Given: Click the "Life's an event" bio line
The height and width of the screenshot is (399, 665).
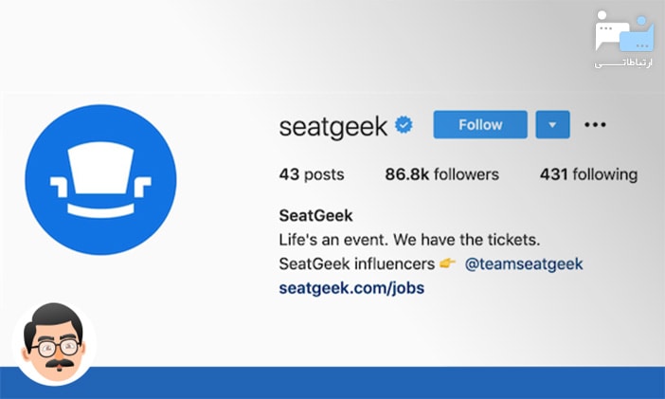Looking at the screenshot, I should 416,239.
